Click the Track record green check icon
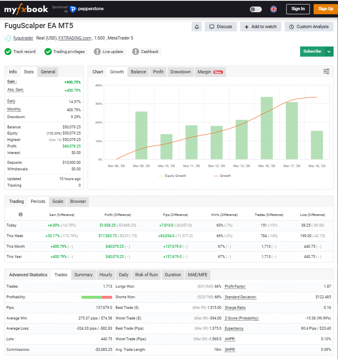 pos(8,51)
